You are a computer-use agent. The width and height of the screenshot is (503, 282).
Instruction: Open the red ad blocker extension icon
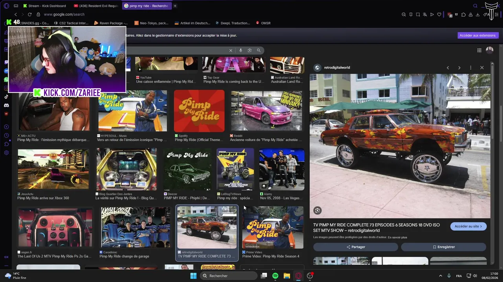(x=450, y=14)
